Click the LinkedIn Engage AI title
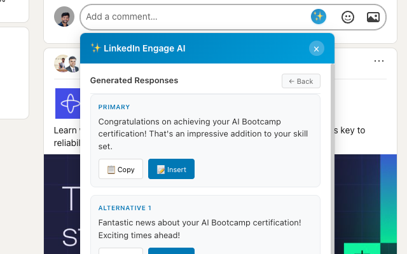Image resolution: width=407 pixels, height=254 pixels. [144, 48]
